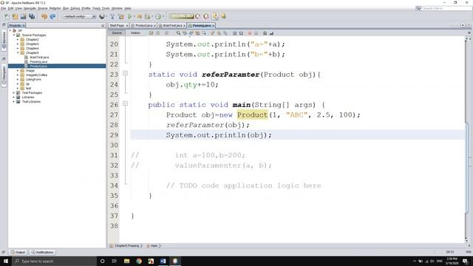This screenshot has height=266, width=473.
Task: Select the UsingForm package in tree
Action: click(33, 79)
